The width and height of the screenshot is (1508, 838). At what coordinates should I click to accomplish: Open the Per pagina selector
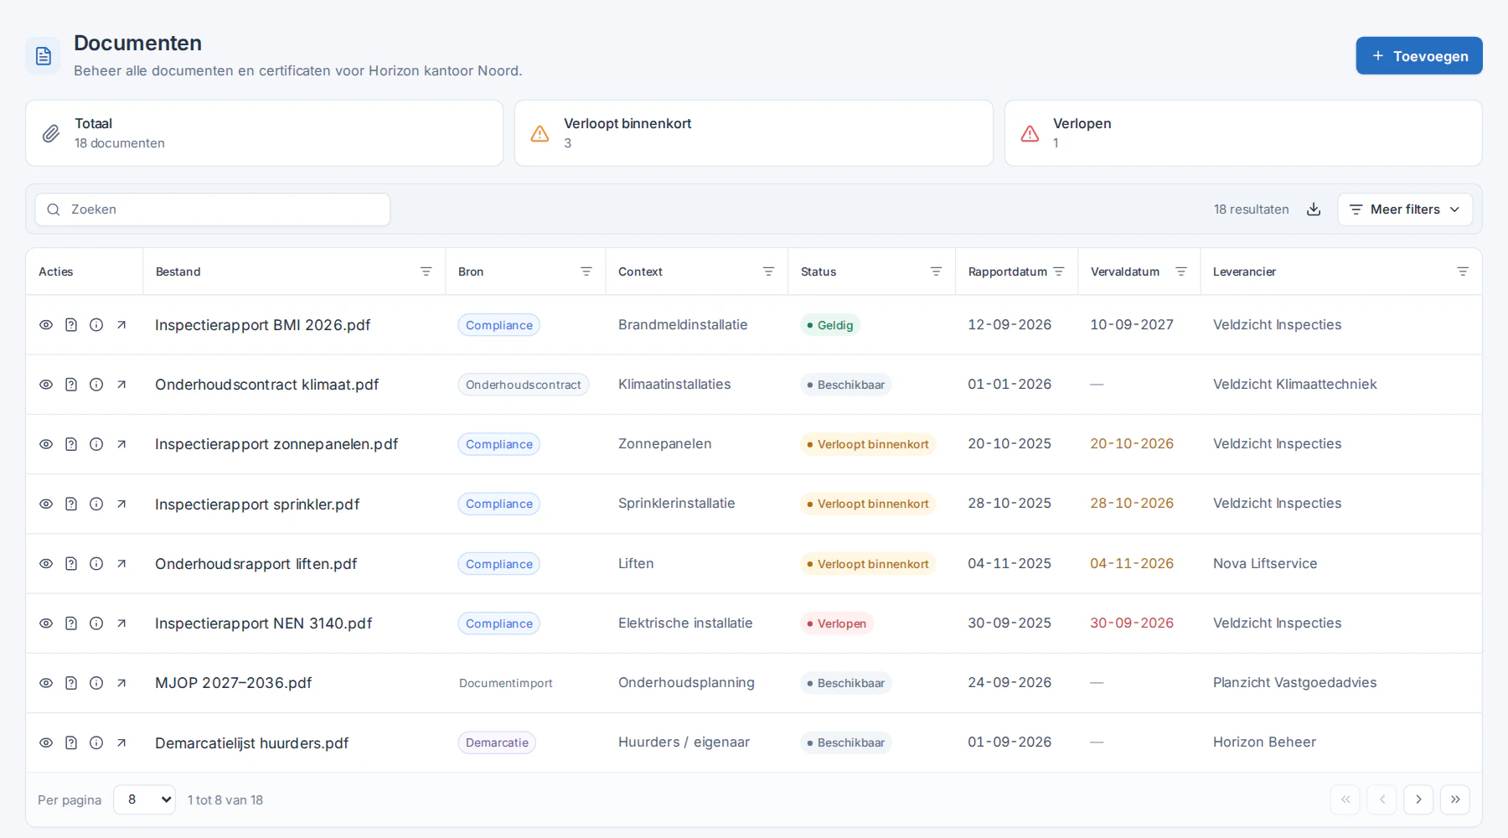coord(145,799)
